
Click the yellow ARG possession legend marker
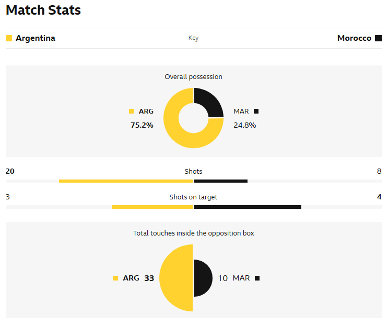pos(131,111)
